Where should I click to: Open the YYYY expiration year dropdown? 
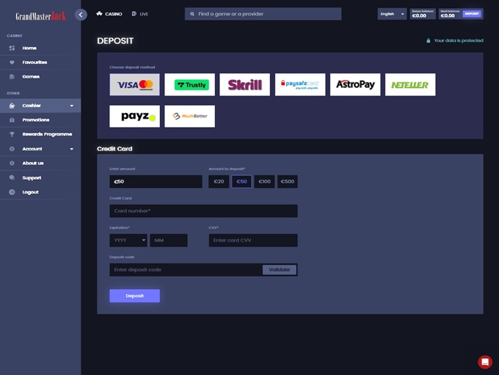point(128,241)
